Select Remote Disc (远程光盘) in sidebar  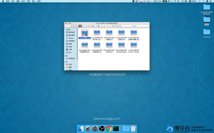(70, 58)
